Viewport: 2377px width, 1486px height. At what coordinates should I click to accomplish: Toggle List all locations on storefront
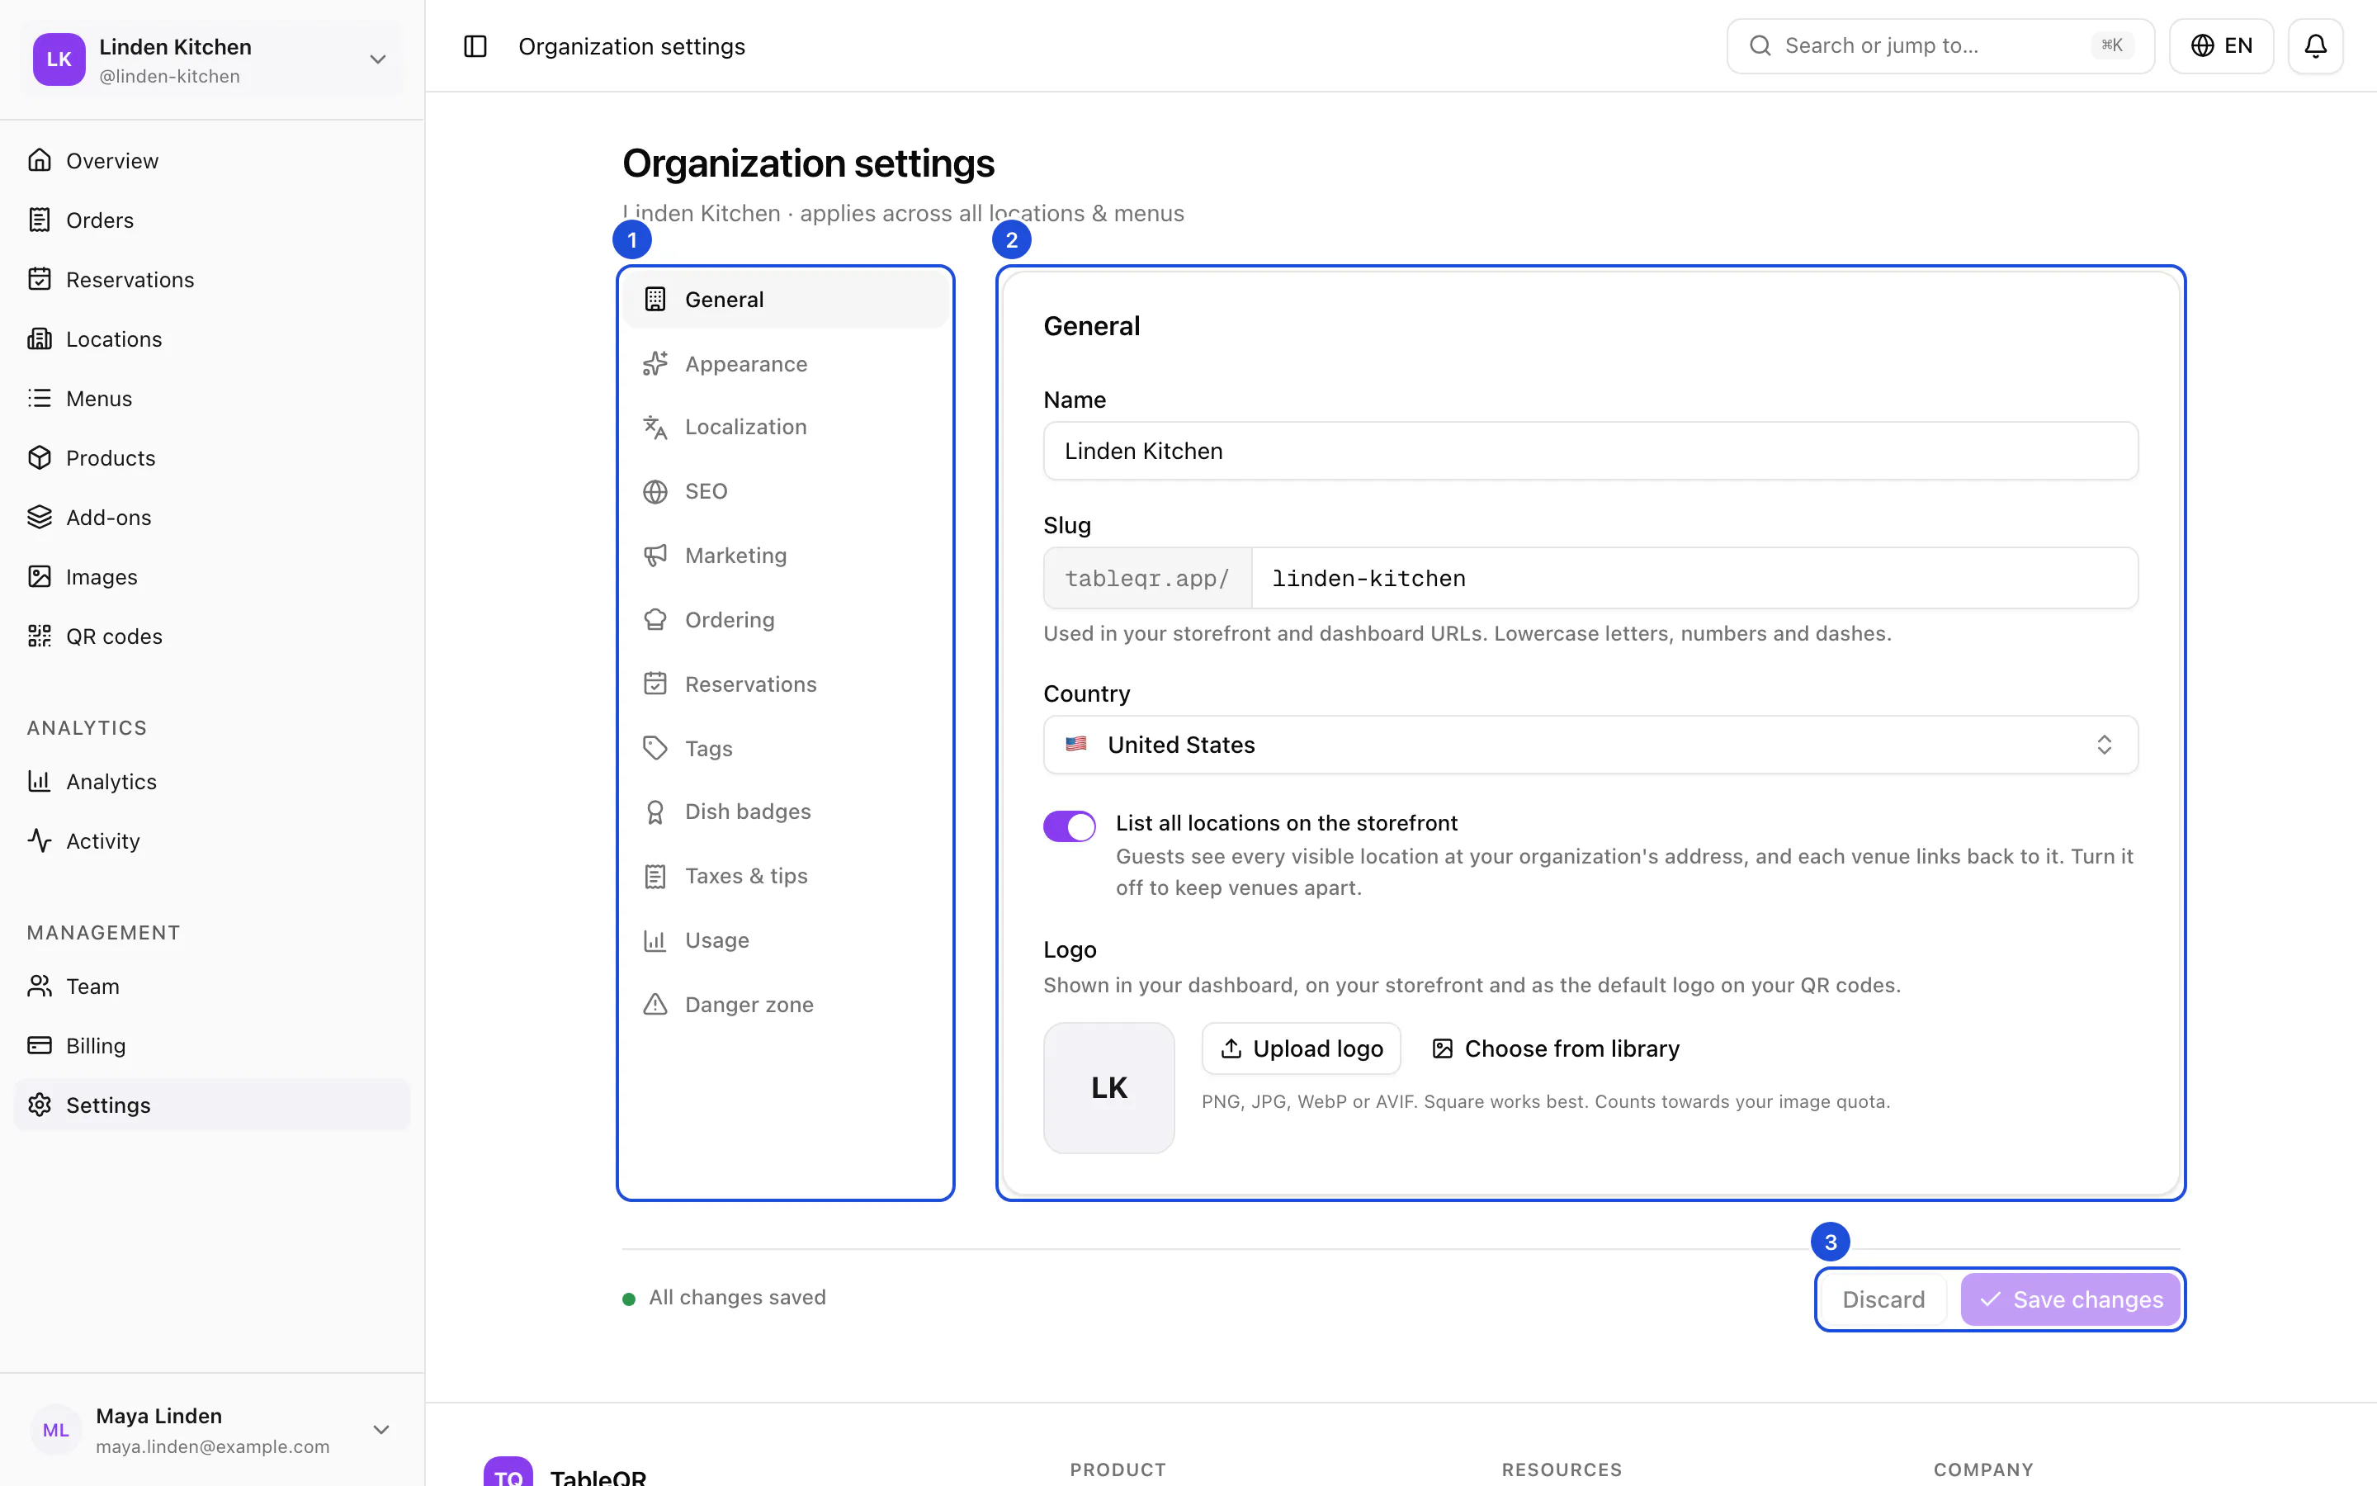(1070, 826)
